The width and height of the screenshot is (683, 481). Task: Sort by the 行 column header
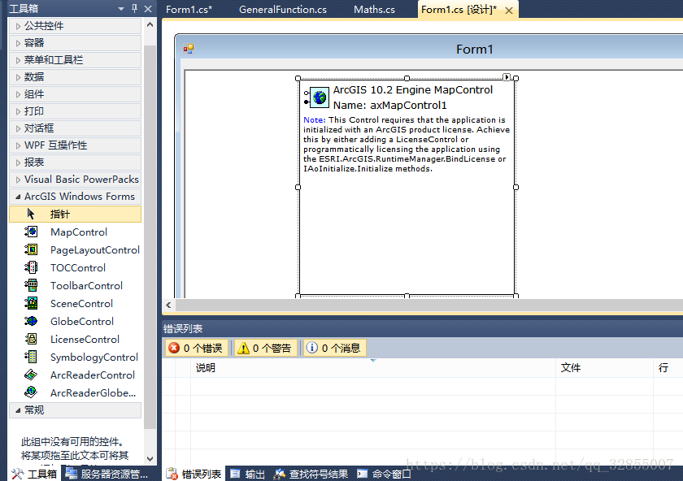668,368
